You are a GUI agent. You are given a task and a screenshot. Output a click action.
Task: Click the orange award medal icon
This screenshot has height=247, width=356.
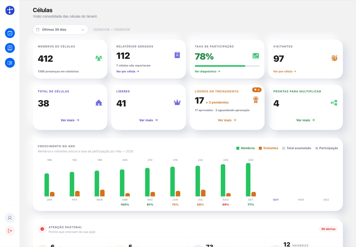pyautogui.click(x=256, y=100)
